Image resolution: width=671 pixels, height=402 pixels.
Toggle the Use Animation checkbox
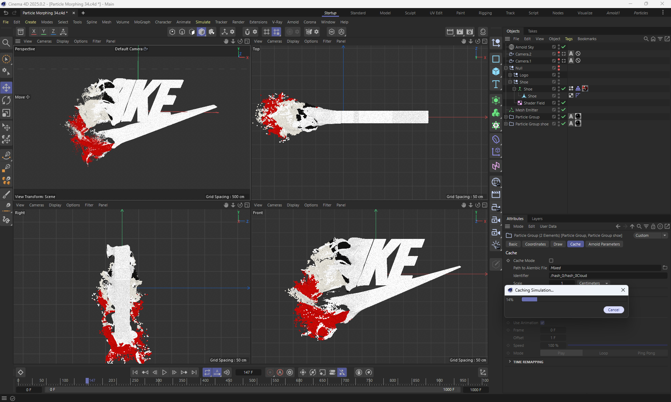pyautogui.click(x=542, y=323)
